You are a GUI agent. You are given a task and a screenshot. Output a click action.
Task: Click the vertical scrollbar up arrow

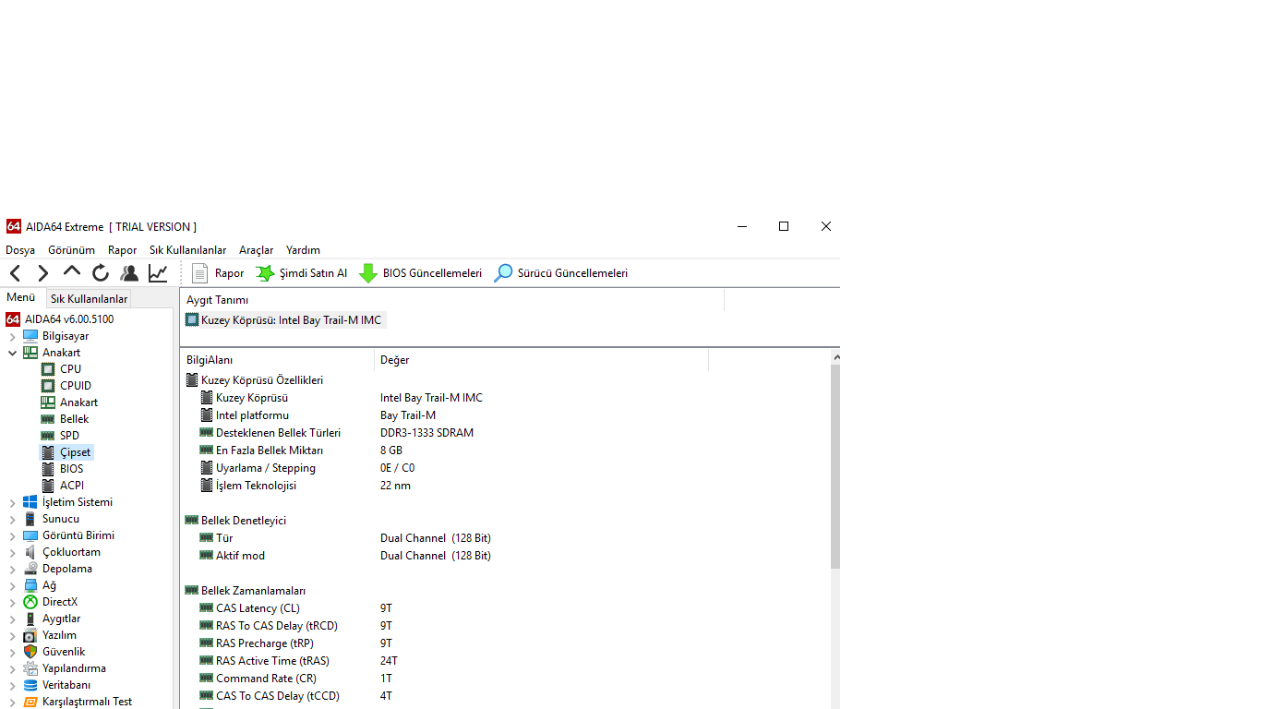(x=835, y=357)
